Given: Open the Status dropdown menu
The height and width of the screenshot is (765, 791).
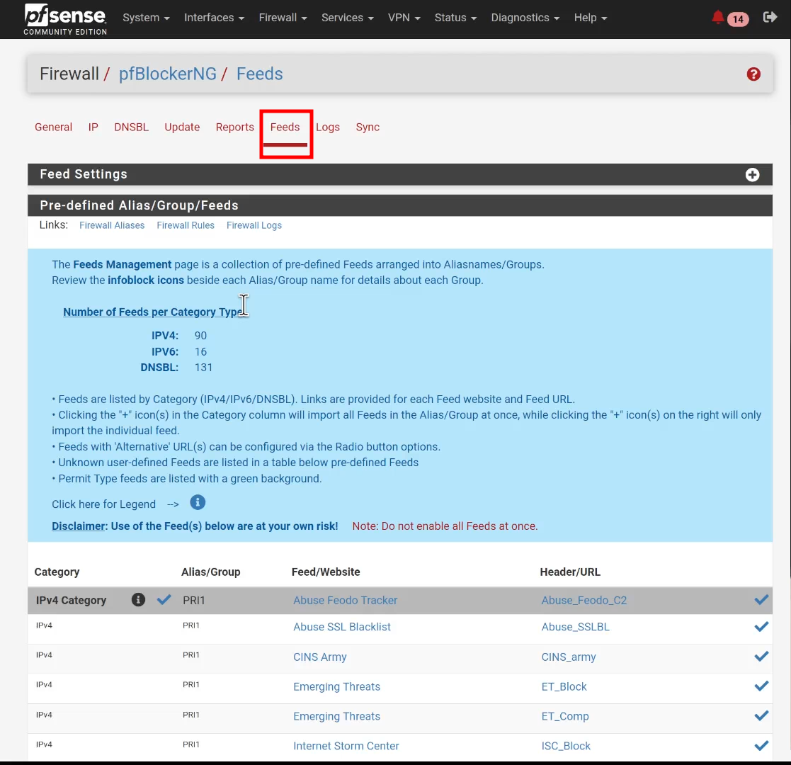Looking at the screenshot, I should [455, 18].
